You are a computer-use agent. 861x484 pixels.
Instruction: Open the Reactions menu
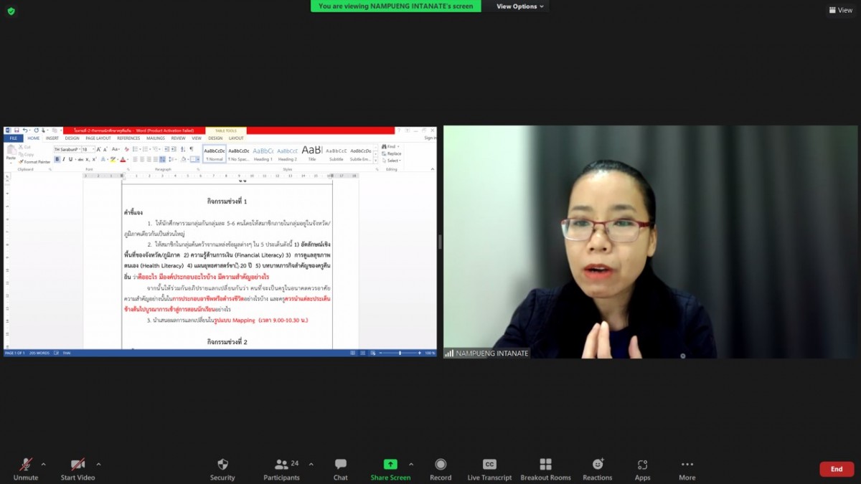pos(597,469)
